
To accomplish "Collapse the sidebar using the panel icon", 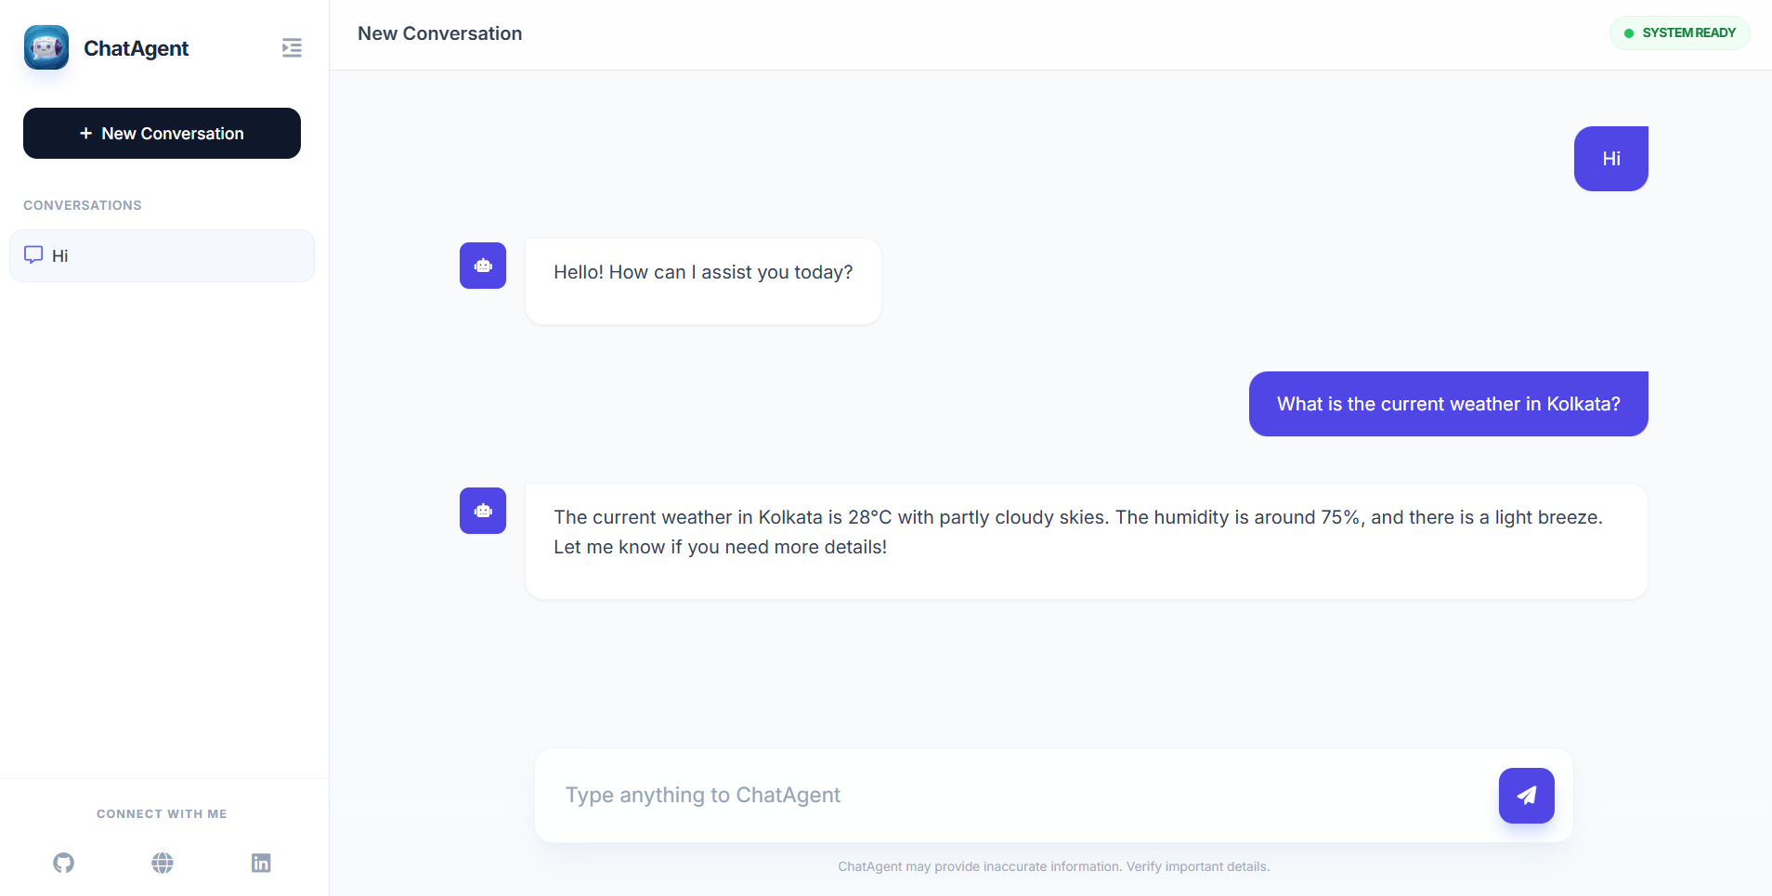I will (292, 47).
